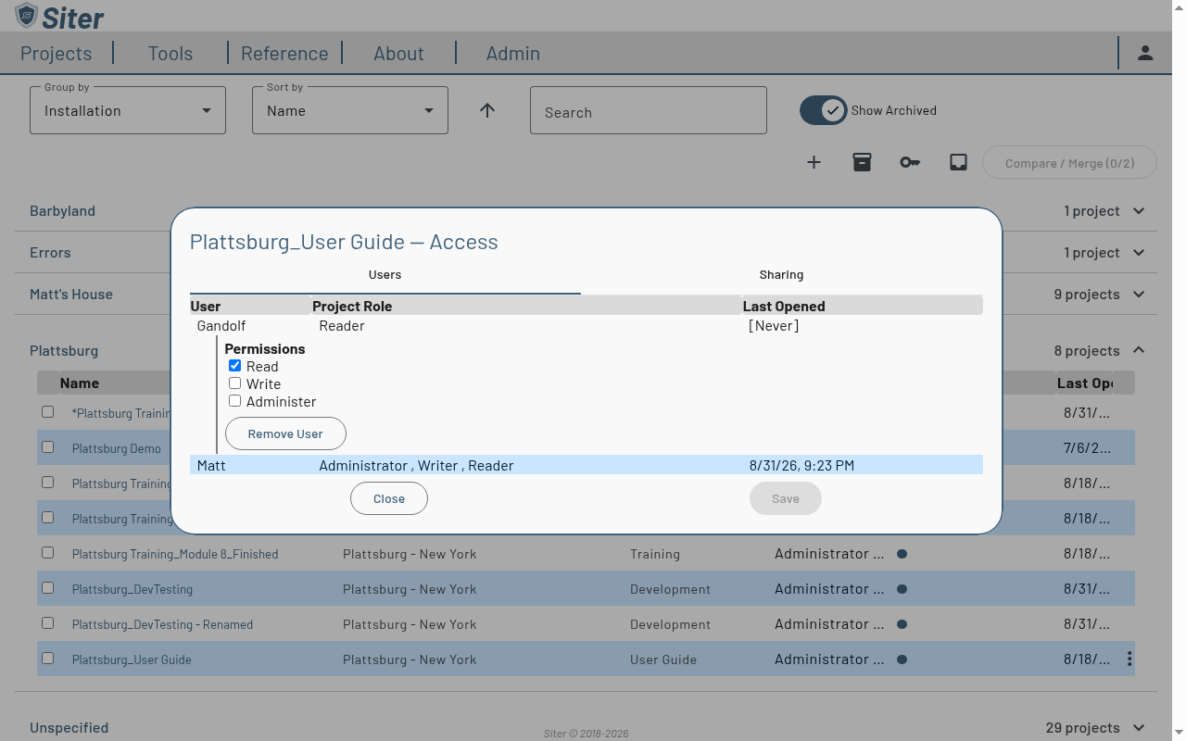1186x741 pixels.
Task: Select the Plattsburg_User Guide row checkbox
Action: (x=48, y=659)
